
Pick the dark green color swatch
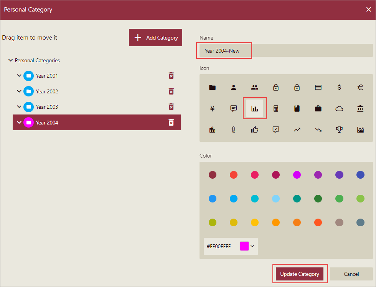[x=318, y=199]
